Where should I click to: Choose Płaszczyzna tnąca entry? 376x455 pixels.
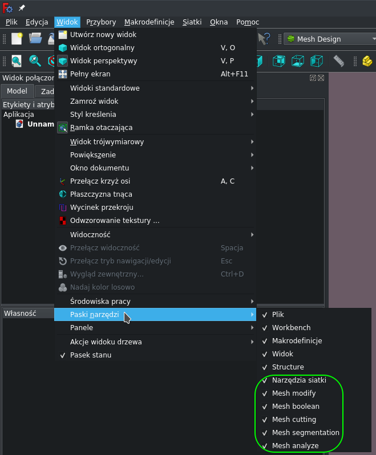click(155, 194)
